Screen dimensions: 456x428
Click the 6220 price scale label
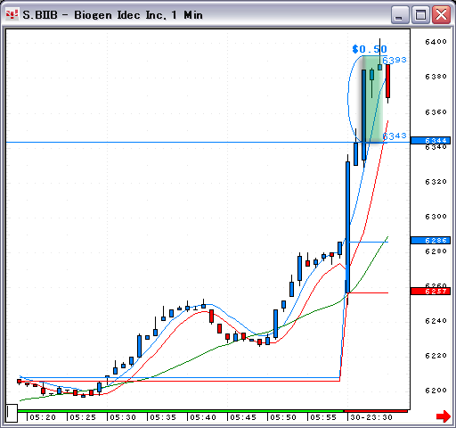[x=436, y=356]
